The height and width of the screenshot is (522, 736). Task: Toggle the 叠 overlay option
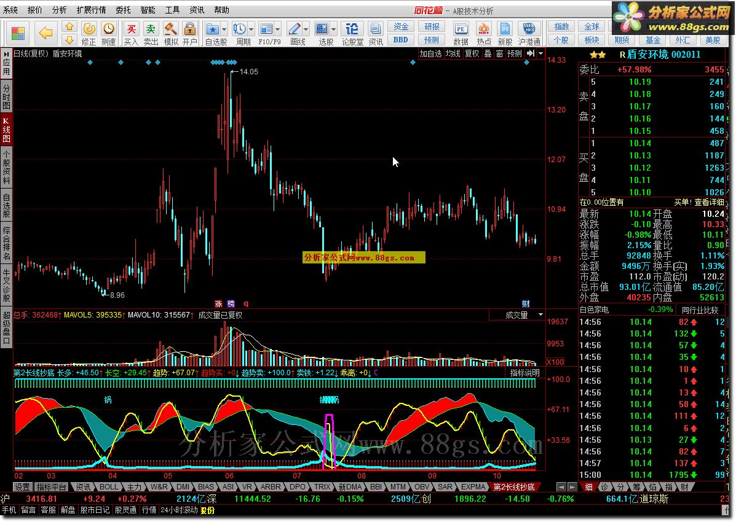coord(488,53)
